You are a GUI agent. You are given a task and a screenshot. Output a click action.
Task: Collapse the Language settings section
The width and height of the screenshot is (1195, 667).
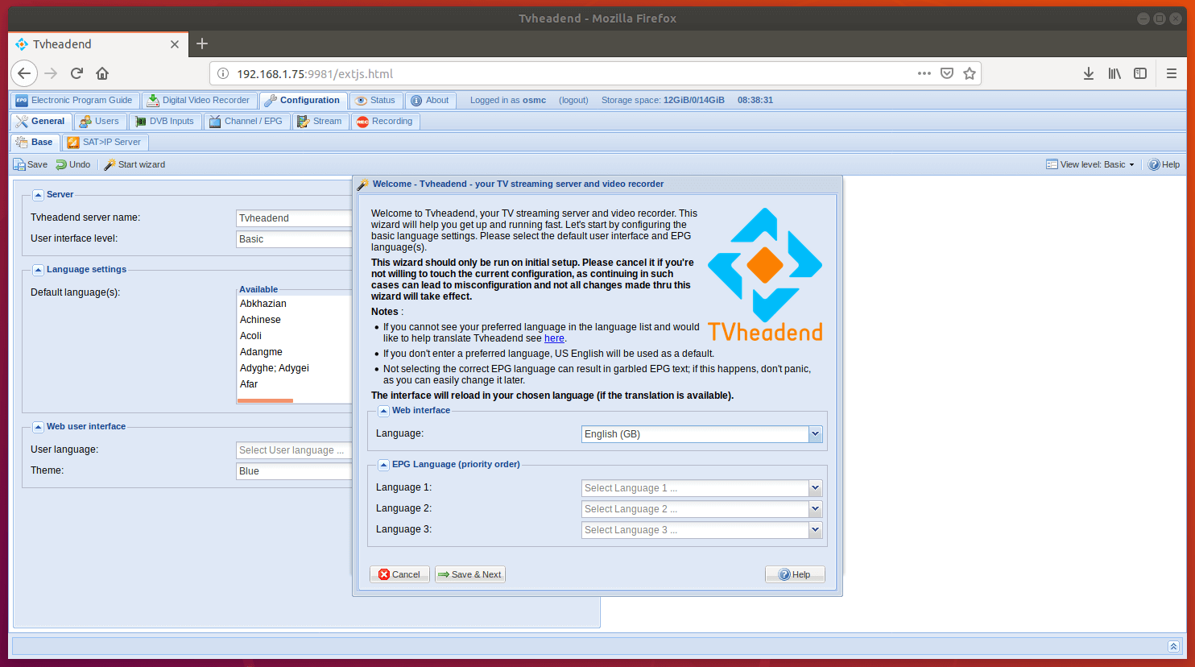[x=38, y=270]
